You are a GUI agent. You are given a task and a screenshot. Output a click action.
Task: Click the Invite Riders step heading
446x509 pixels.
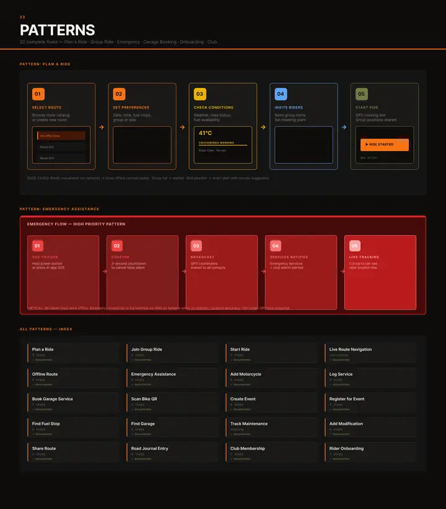click(289, 108)
